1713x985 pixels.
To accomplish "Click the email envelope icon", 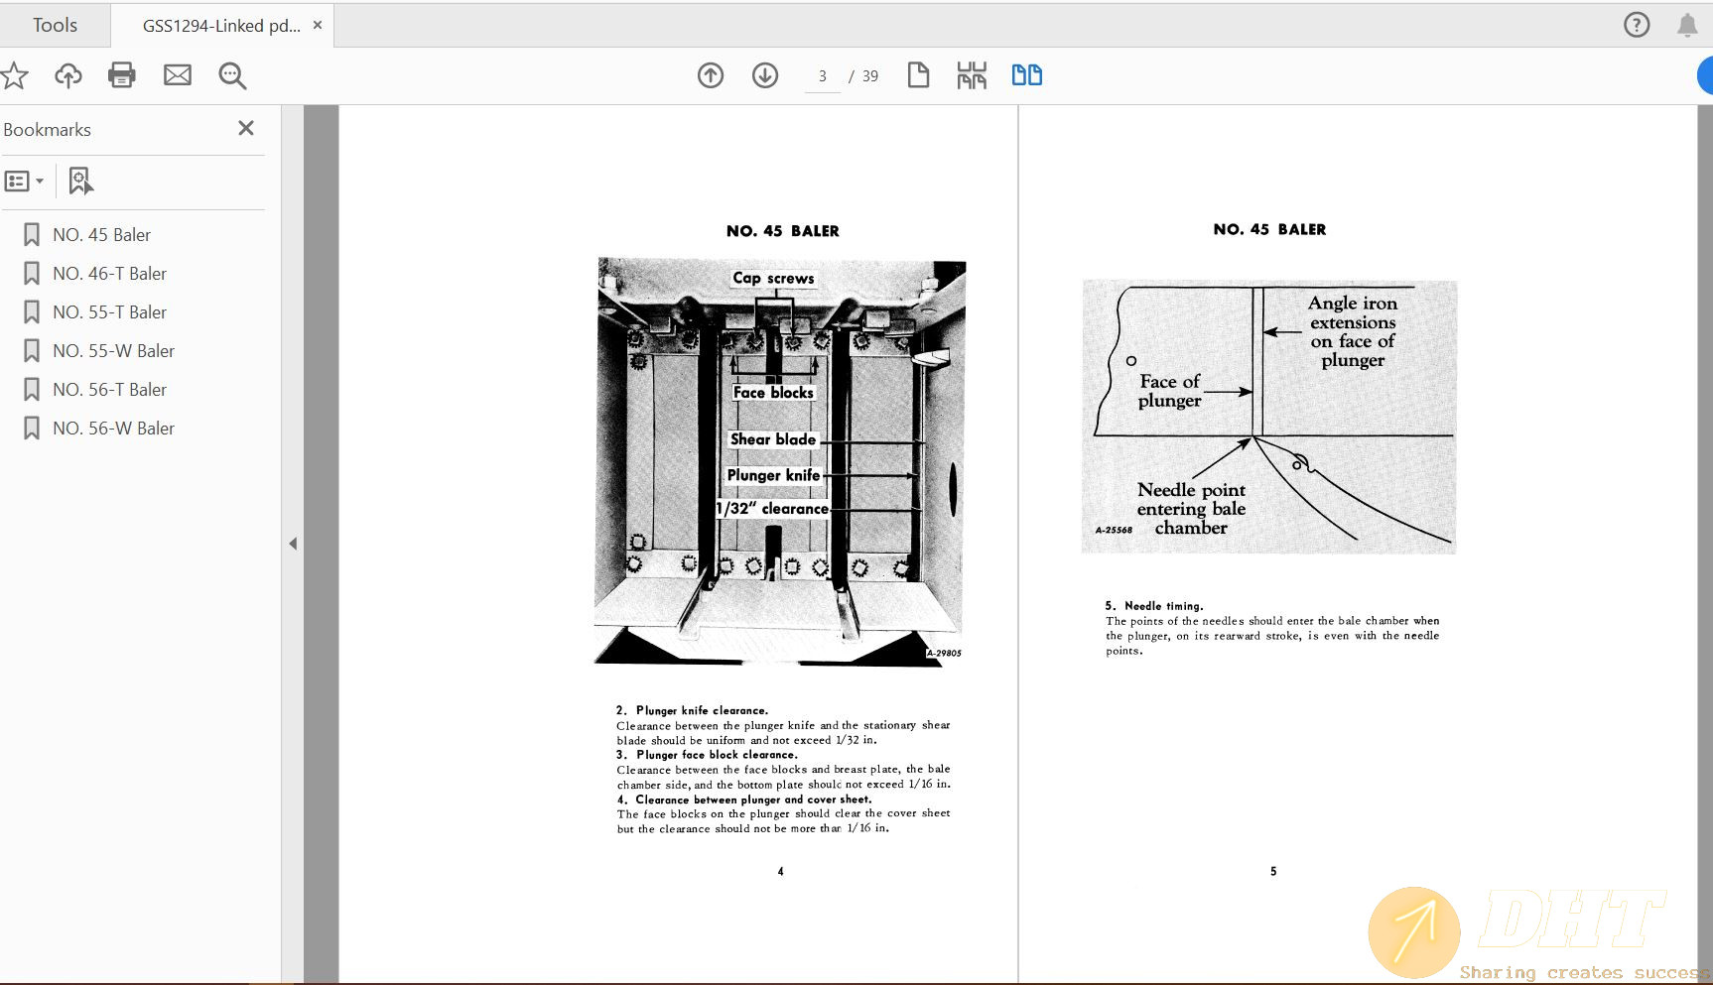I will [x=178, y=75].
